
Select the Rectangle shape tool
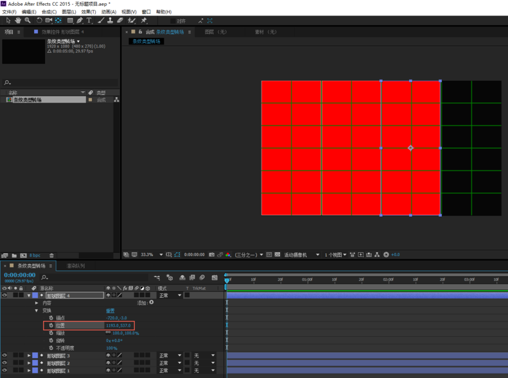coord(70,21)
